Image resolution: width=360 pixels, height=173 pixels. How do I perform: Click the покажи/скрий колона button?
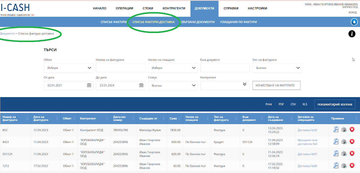(x=335, y=104)
